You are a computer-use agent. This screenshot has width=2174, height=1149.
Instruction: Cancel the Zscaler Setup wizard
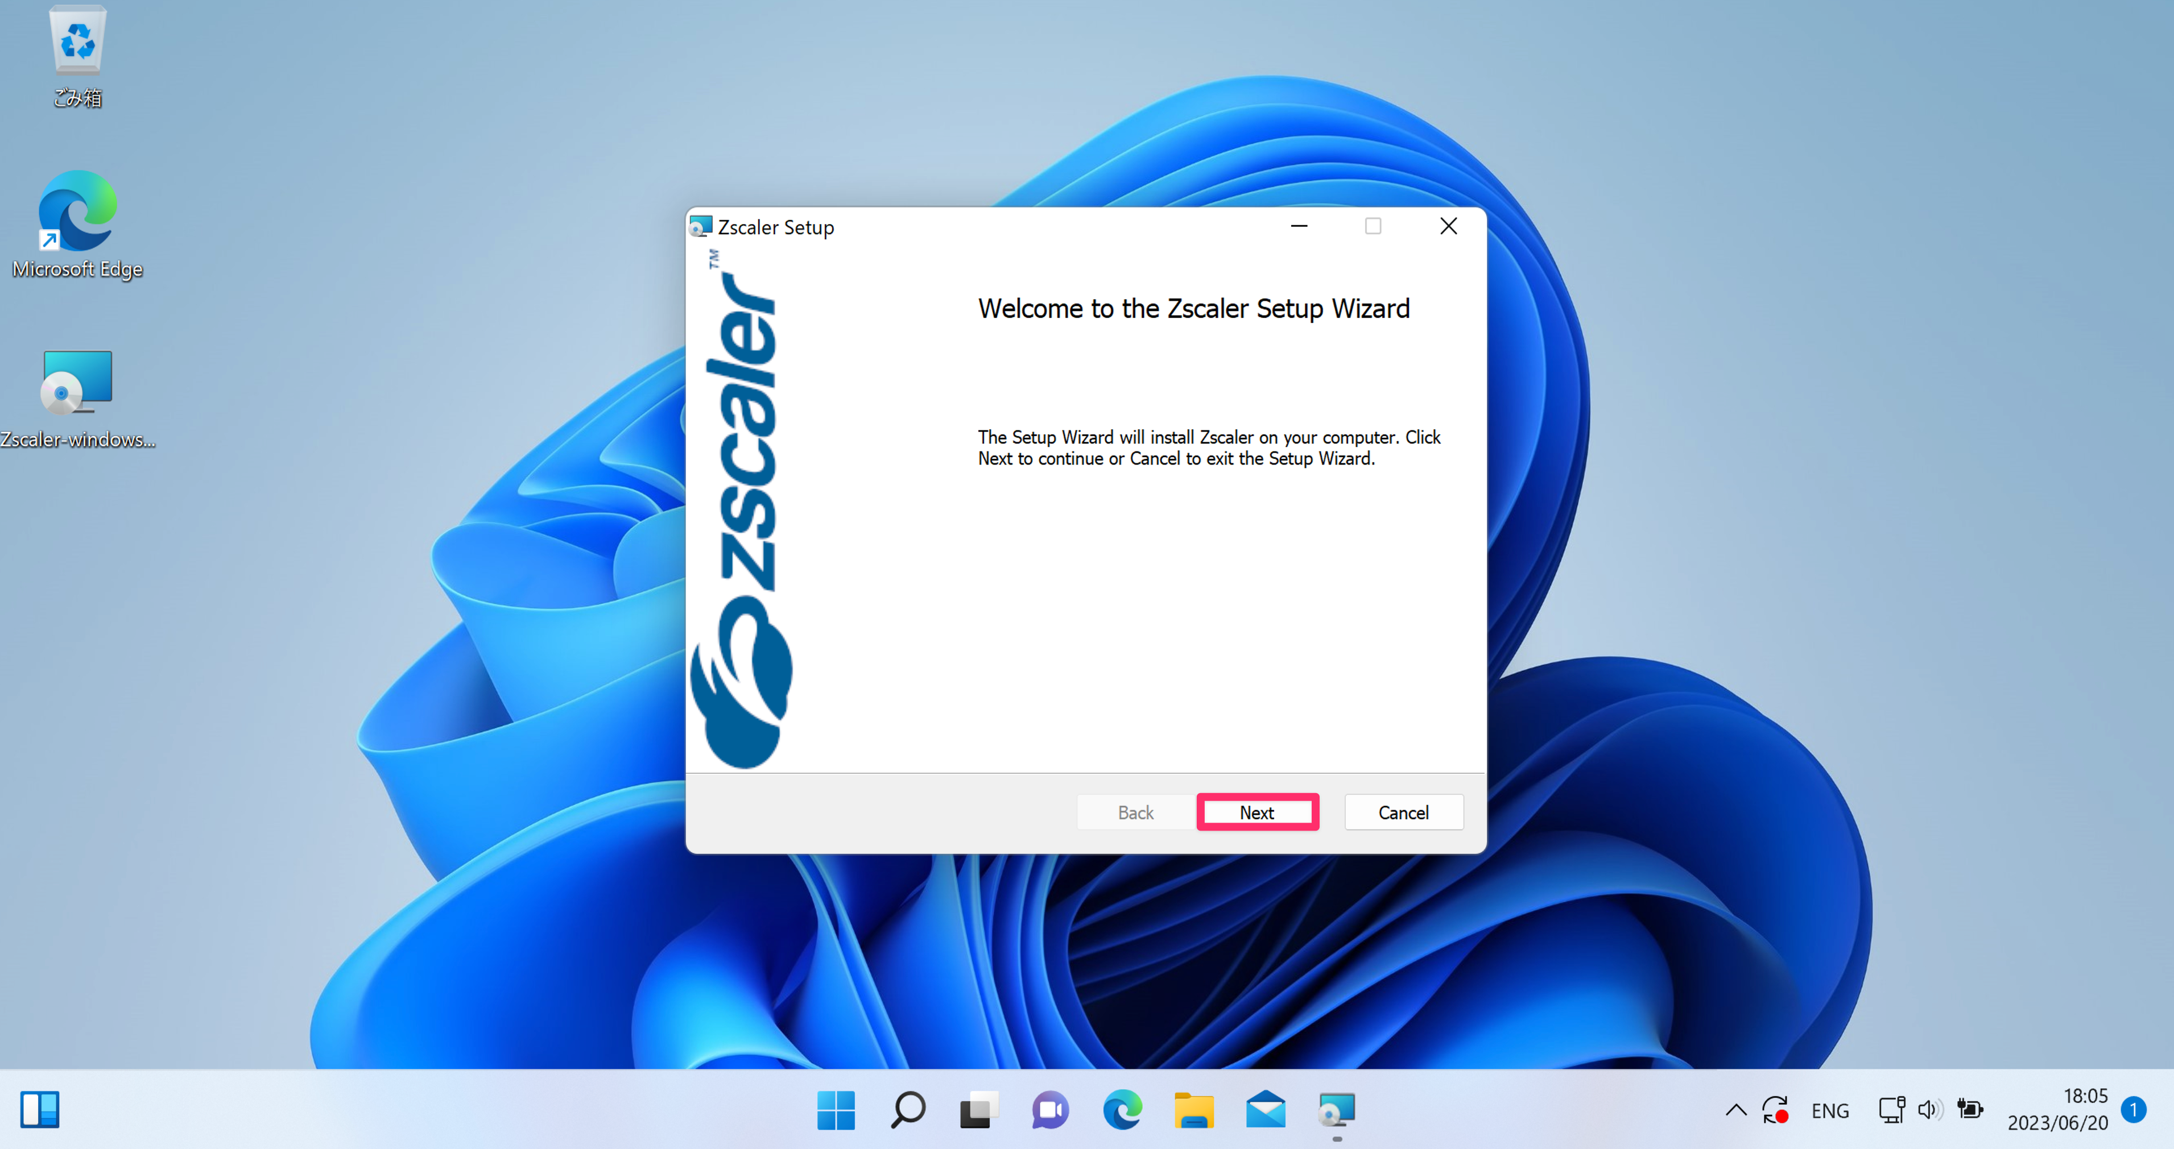(x=1403, y=811)
